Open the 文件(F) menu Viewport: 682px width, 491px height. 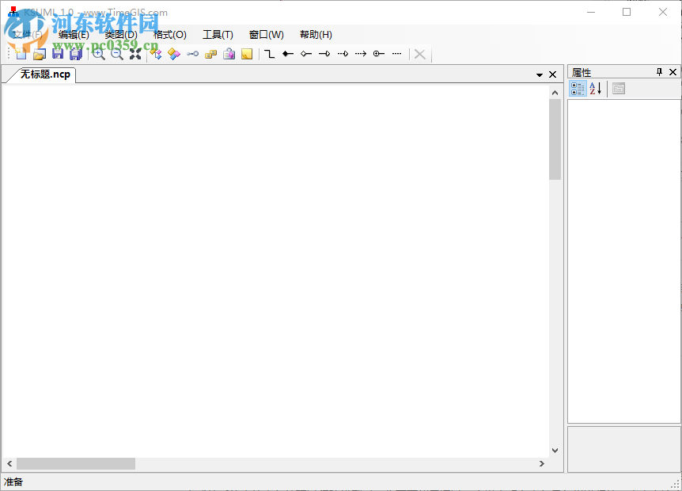28,35
